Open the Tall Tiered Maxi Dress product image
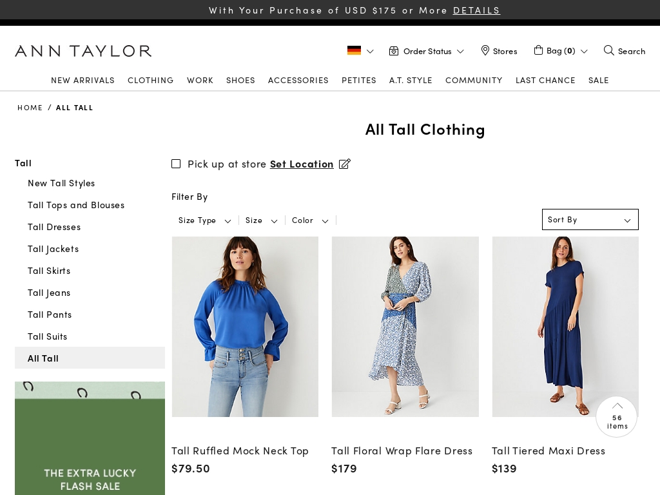 click(565, 326)
